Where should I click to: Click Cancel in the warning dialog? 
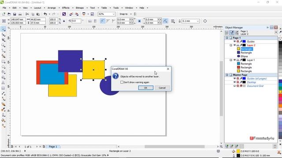point(162,88)
